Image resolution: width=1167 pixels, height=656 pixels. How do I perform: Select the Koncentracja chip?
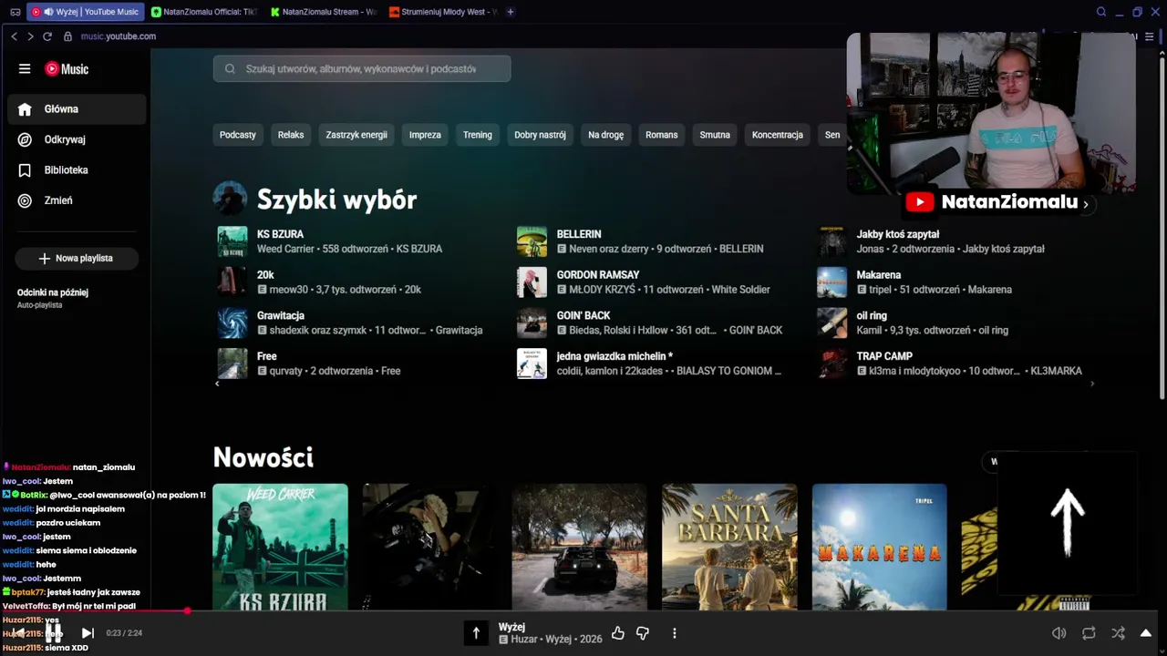(x=778, y=135)
